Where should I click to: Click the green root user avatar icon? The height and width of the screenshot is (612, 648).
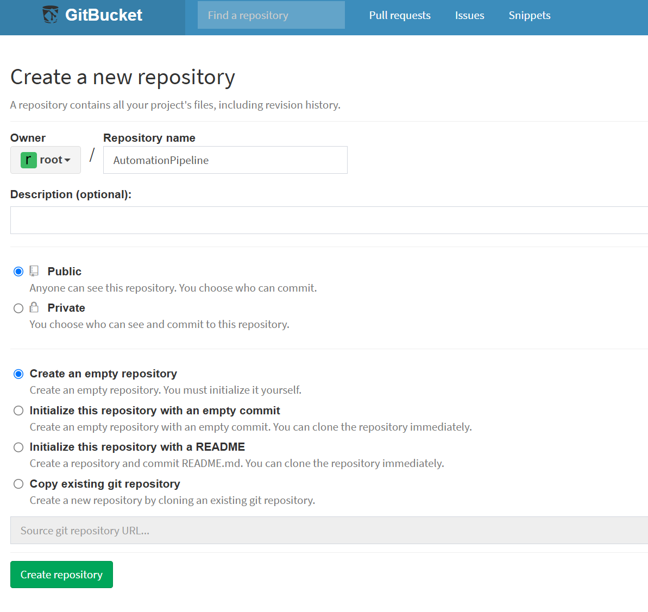28,160
